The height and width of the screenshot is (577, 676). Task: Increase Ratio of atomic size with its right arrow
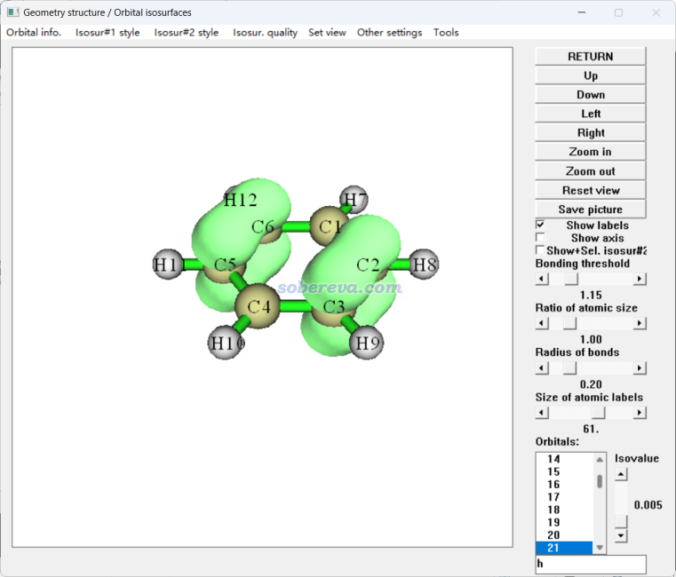(640, 323)
